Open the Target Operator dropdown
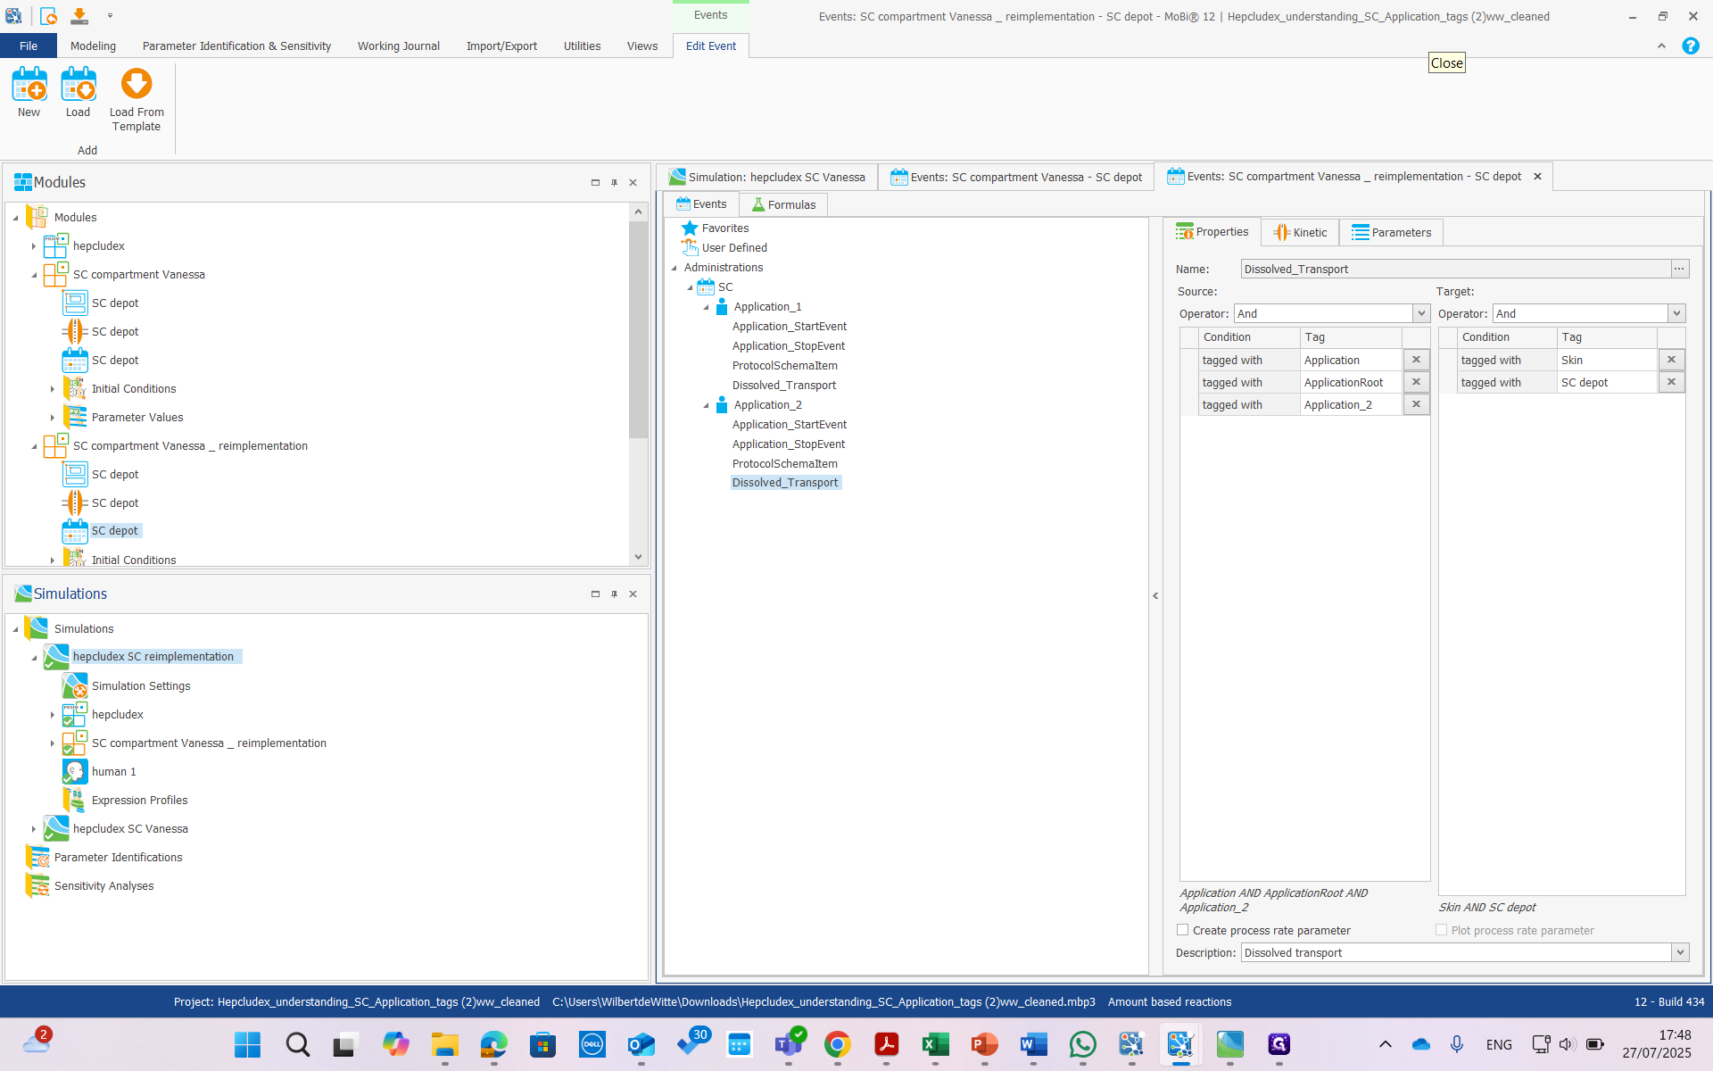1713x1071 pixels. click(x=1676, y=313)
